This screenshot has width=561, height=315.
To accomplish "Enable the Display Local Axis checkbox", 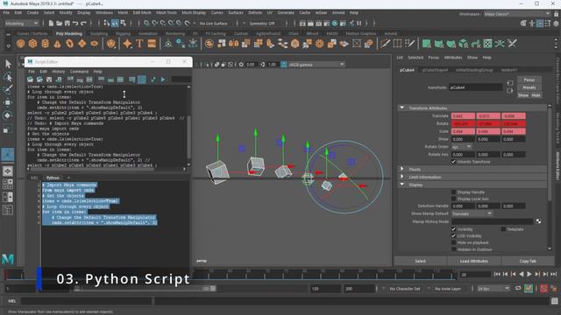I will point(453,199).
